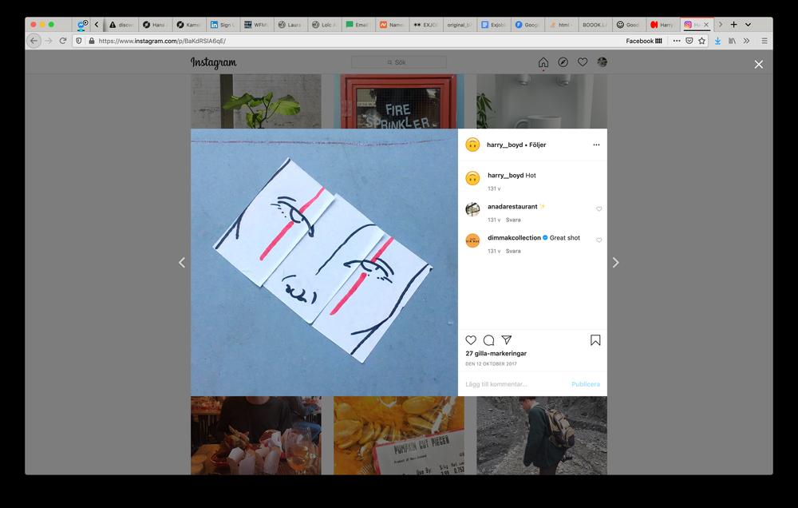
Task: Click the Facebook container label
Action: click(644, 41)
